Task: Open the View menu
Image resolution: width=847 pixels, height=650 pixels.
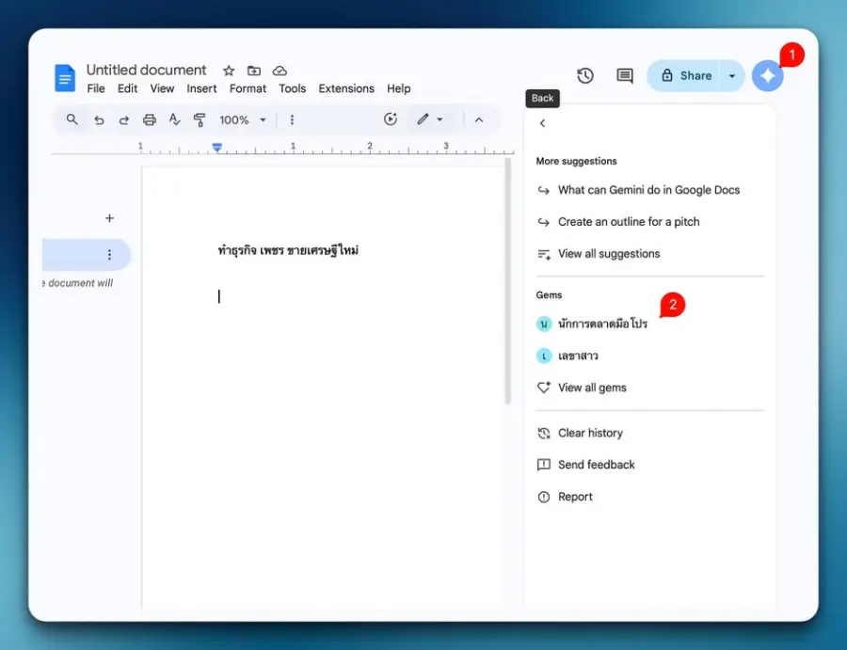Action: coord(162,88)
